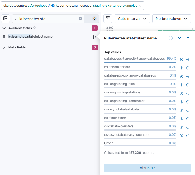Click the 'ds-longrunning-stations' value text
195x175 pixels.
(122, 92)
